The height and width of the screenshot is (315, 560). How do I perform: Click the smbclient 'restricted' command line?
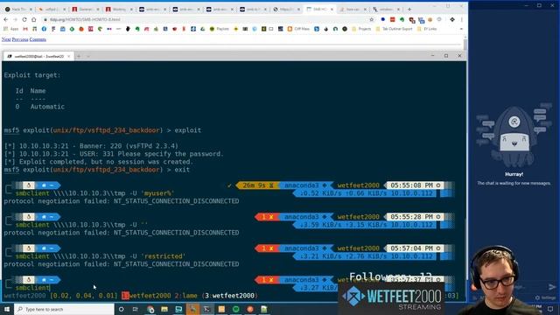coord(101,256)
